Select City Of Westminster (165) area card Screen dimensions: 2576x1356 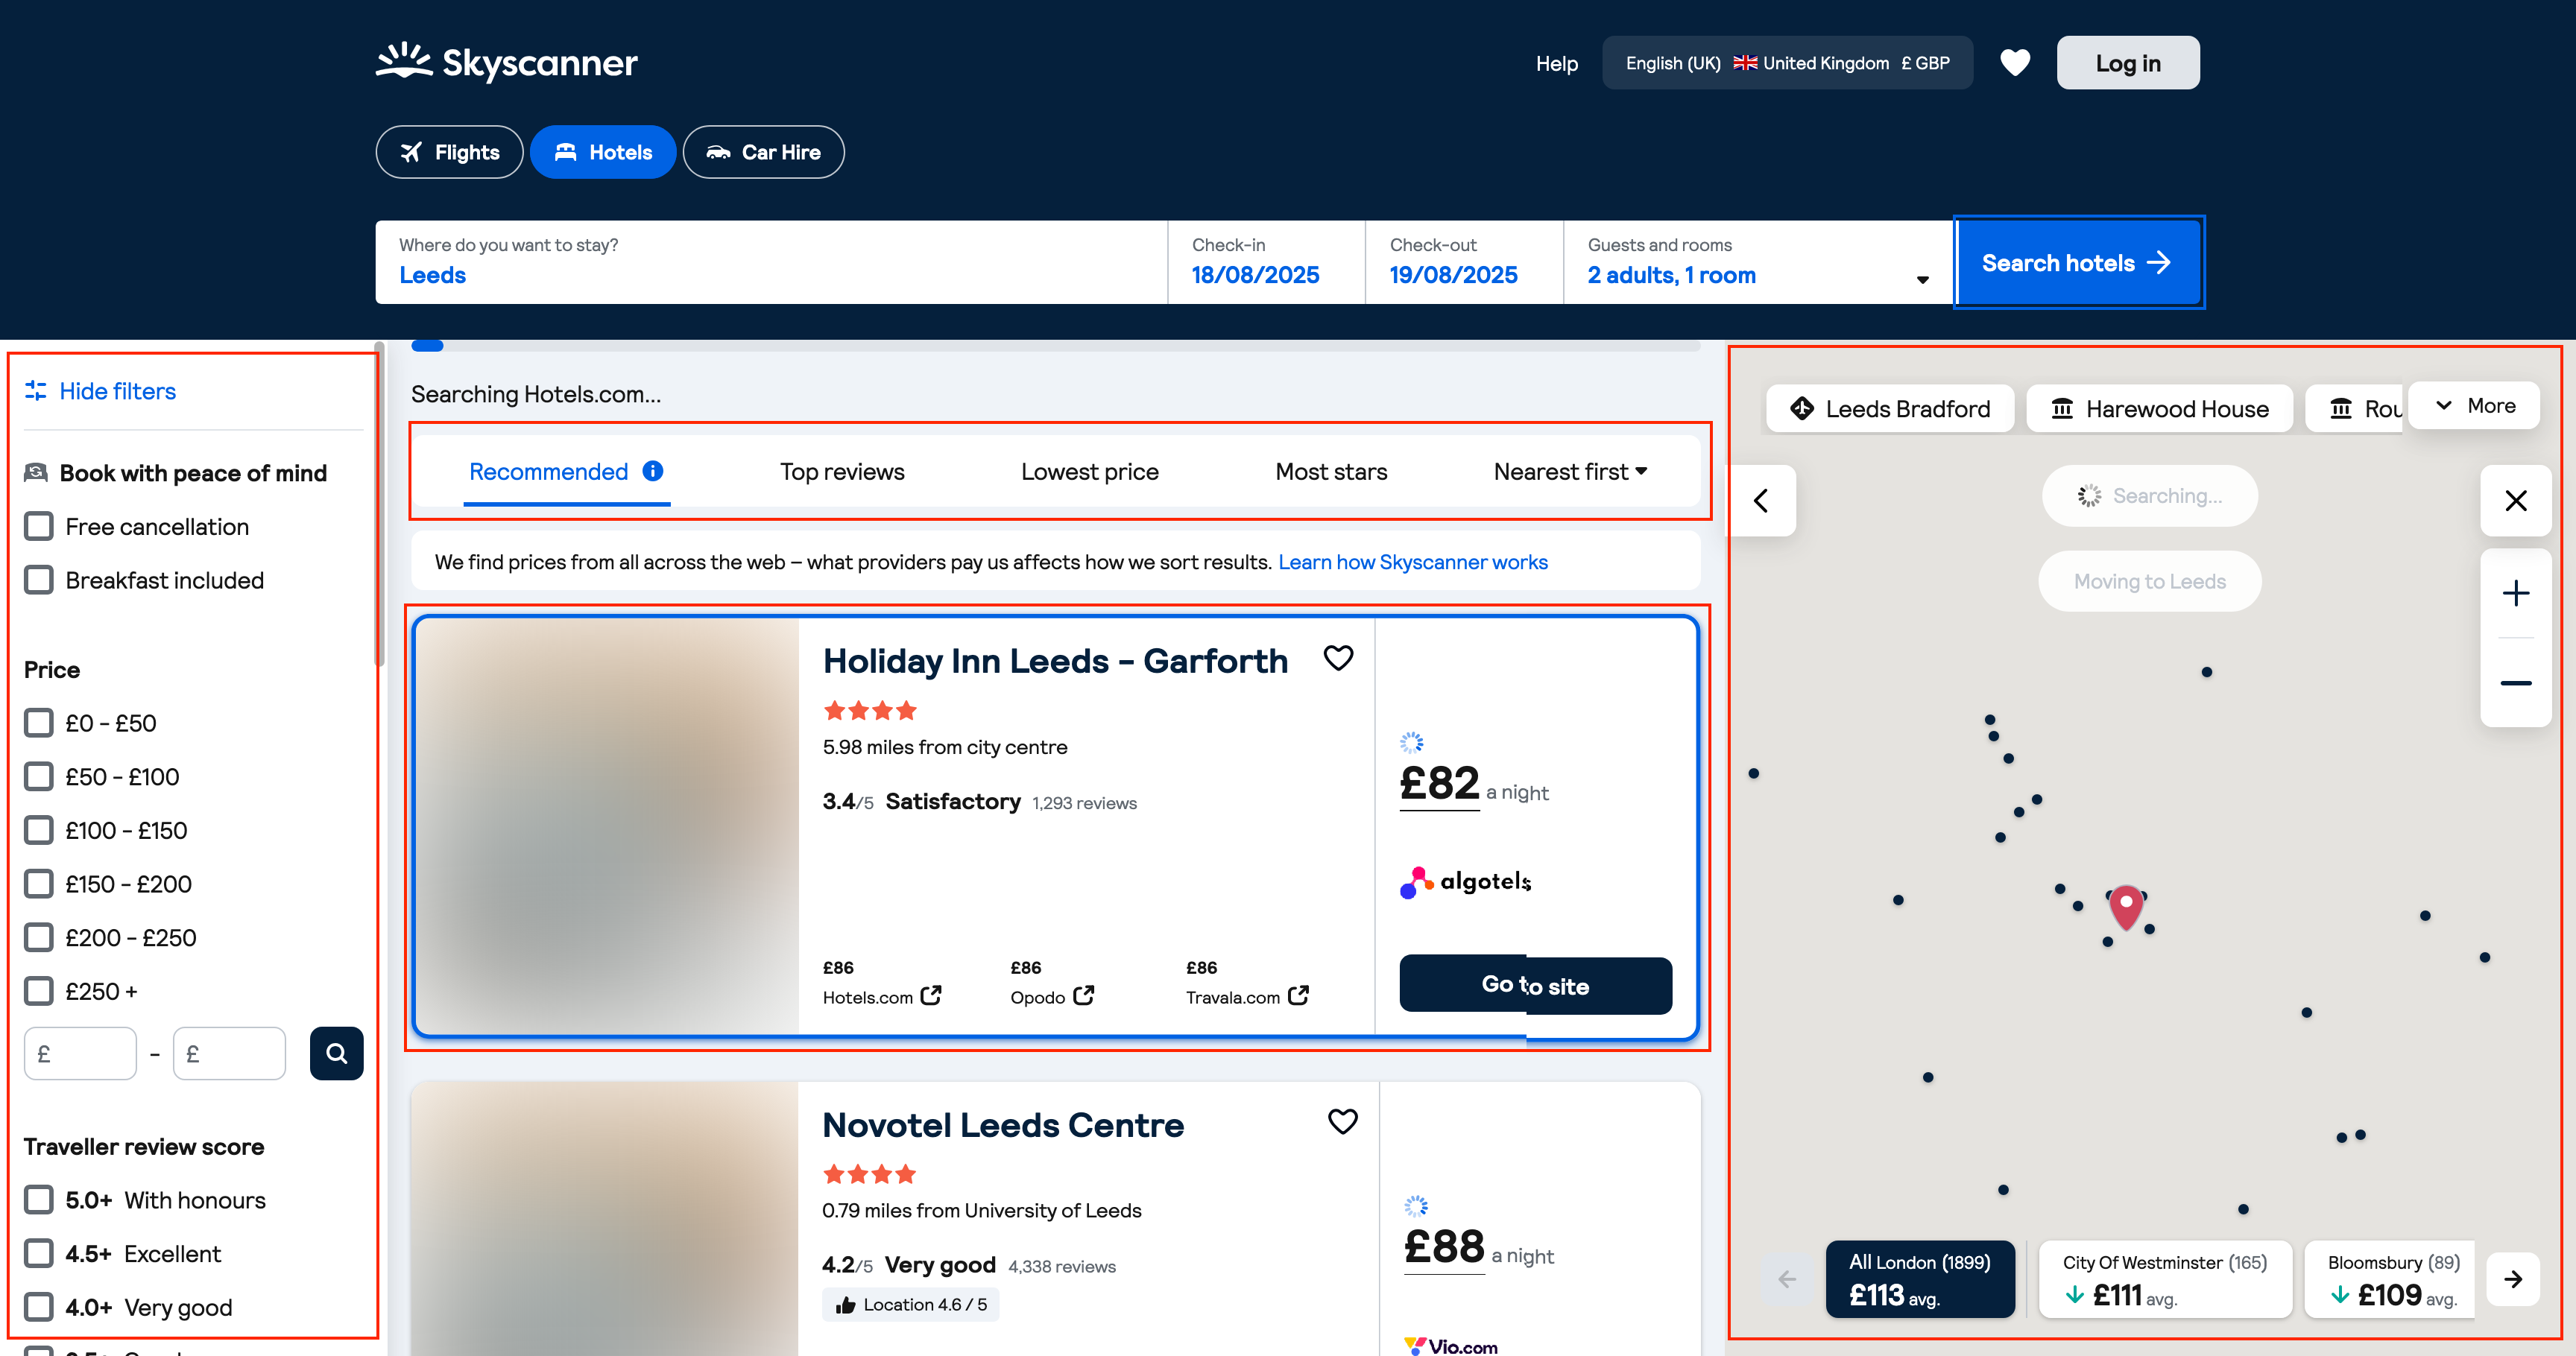2165,1279
